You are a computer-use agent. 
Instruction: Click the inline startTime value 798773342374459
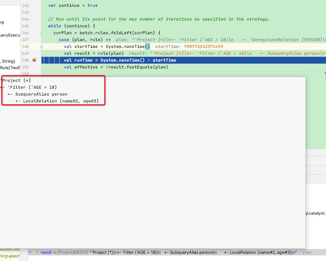point(204,47)
